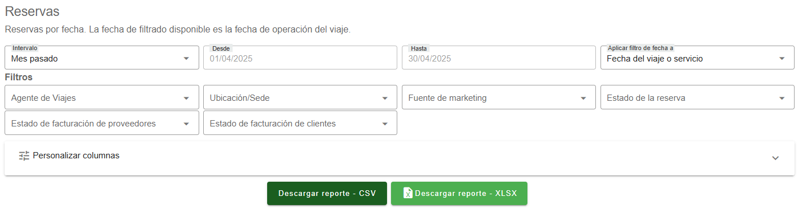Click the Excel file icon on XLSX button
Screen dimensions: 802x221
(x=408, y=193)
